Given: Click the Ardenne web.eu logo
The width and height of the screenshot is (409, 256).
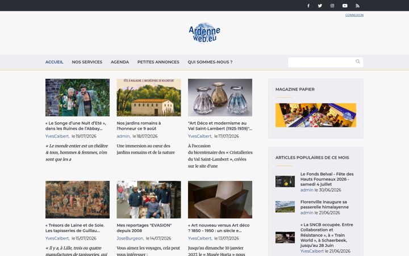Looking at the screenshot, I should [204, 32].
